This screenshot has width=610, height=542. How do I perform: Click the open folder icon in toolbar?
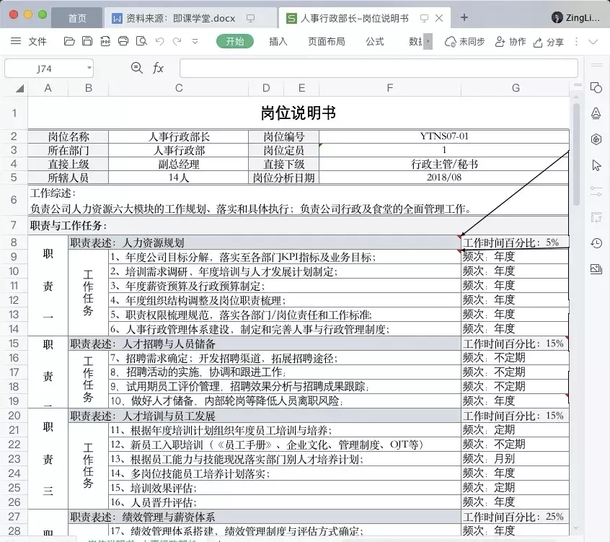[69, 42]
